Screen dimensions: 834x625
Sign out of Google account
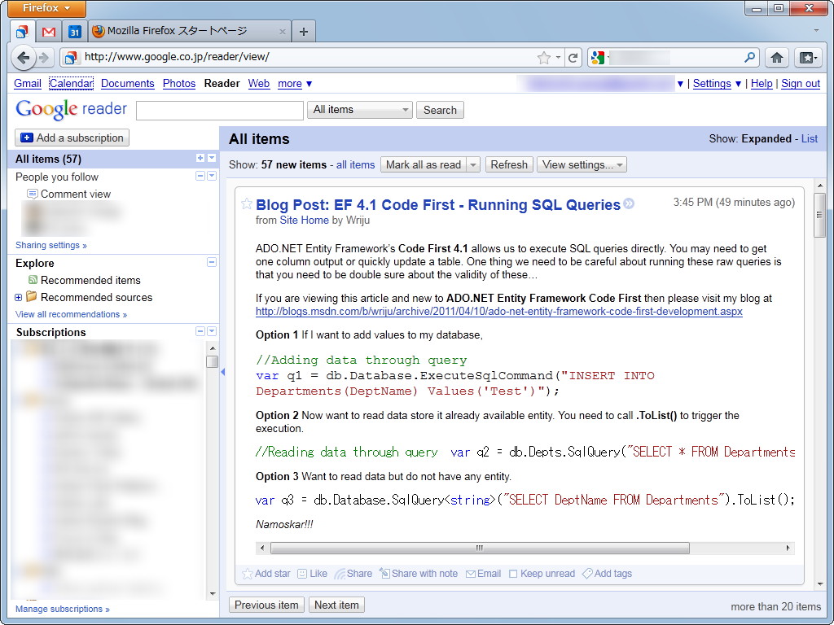(801, 84)
